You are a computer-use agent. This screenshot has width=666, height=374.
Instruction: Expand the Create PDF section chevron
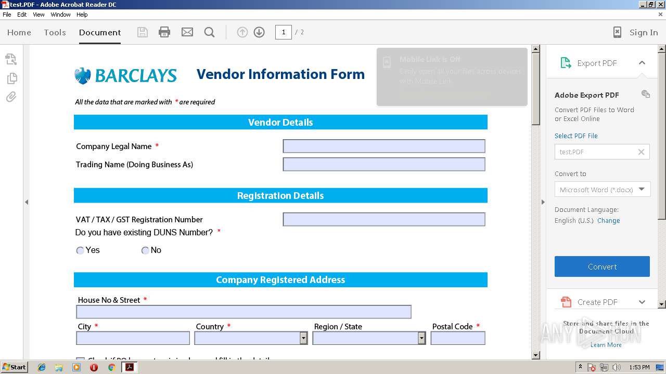(x=642, y=302)
